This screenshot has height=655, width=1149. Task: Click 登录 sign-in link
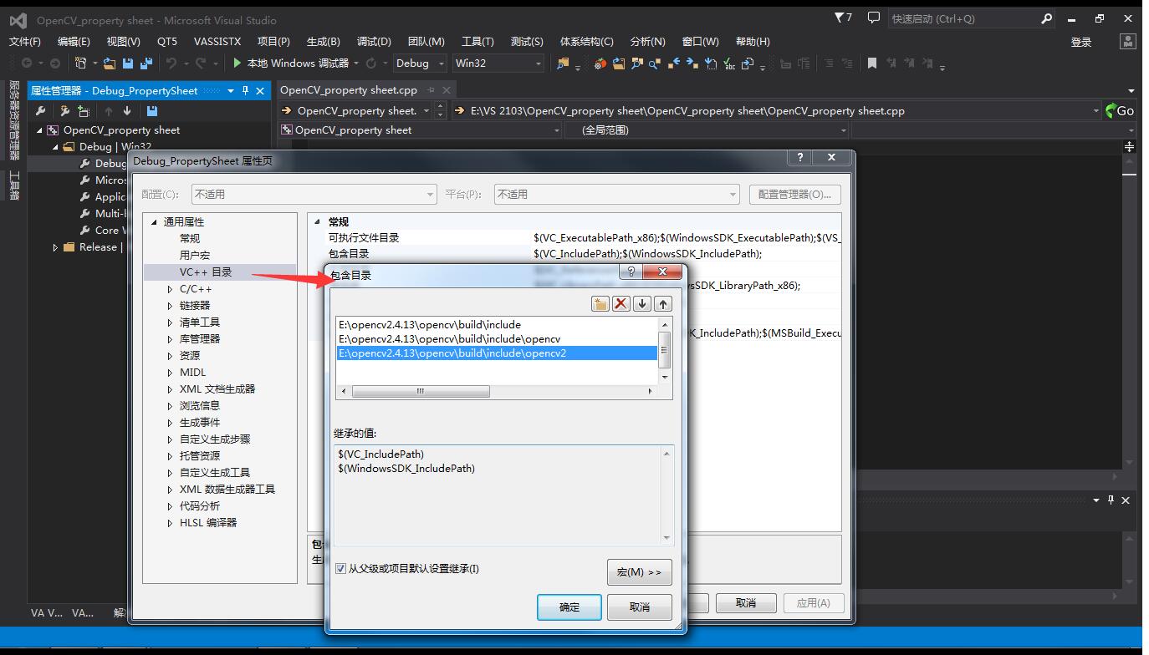coord(1081,42)
